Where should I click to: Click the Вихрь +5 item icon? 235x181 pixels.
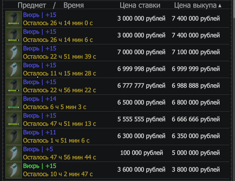(x=14, y=153)
